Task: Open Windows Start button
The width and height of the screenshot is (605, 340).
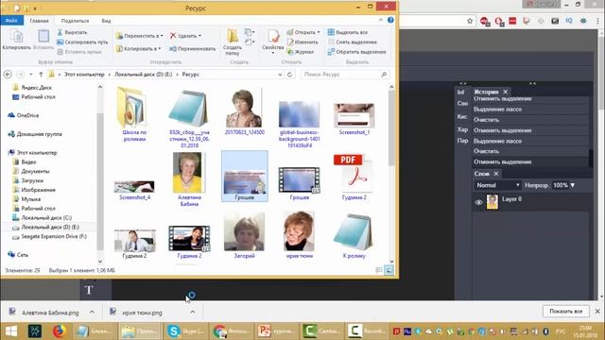Action: pyautogui.click(x=11, y=331)
